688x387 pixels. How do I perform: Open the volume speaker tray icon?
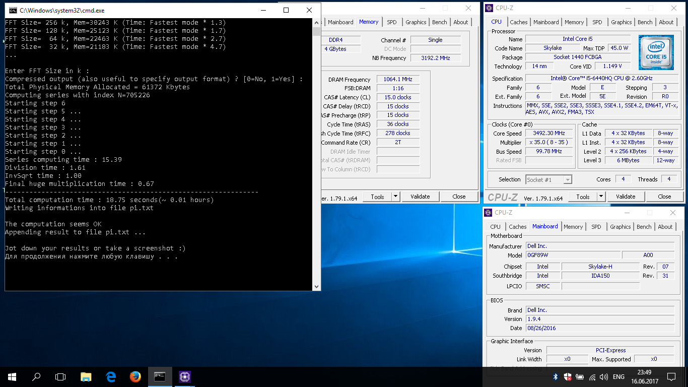(x=603, y=376)
